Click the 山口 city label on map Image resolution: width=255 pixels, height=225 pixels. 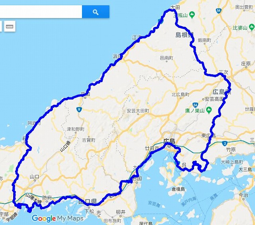34,177
